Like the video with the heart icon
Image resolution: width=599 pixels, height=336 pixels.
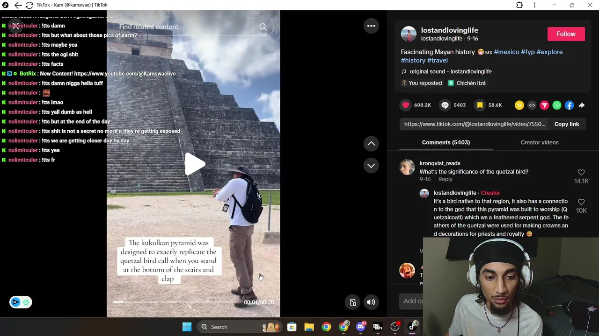[406, 105]
